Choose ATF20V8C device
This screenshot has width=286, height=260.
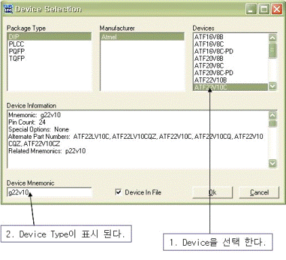tap(209, 66)
